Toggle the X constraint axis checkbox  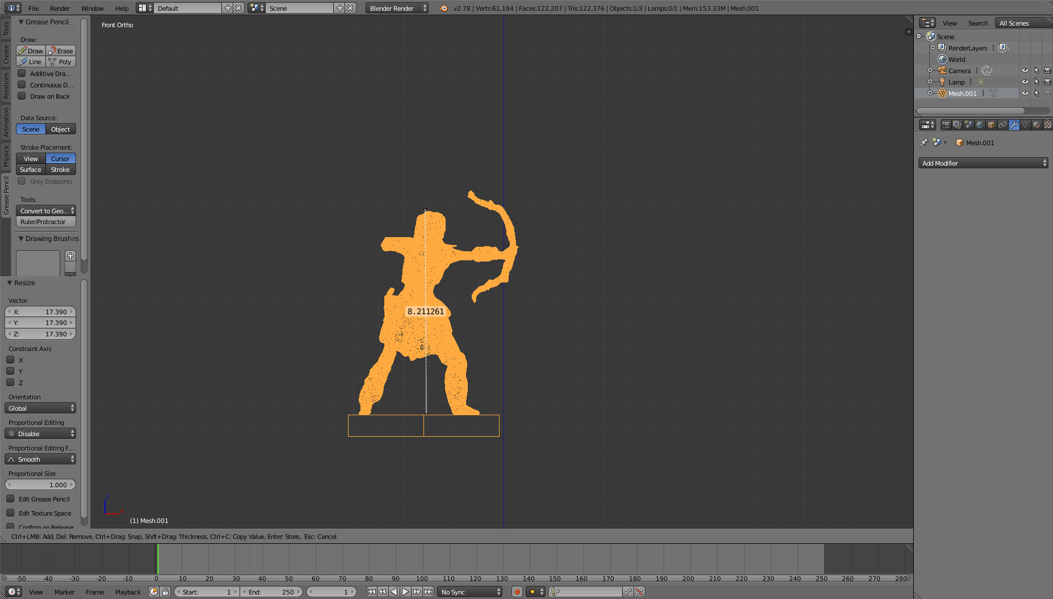10,360
